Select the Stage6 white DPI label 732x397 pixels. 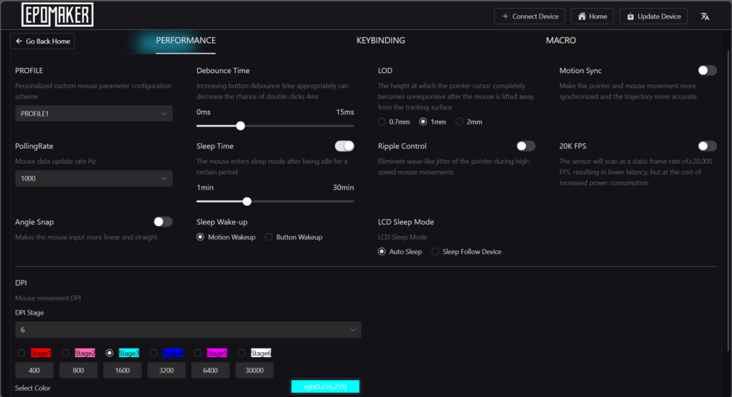coord(260,353)
